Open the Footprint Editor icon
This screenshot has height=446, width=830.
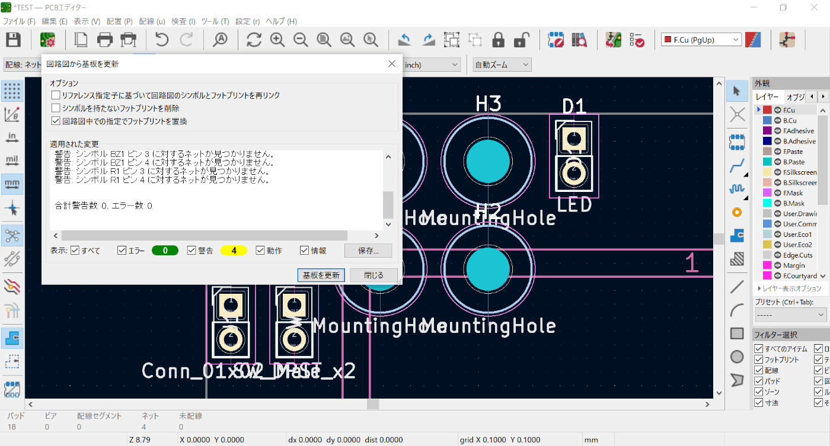(x=556, y=40)
